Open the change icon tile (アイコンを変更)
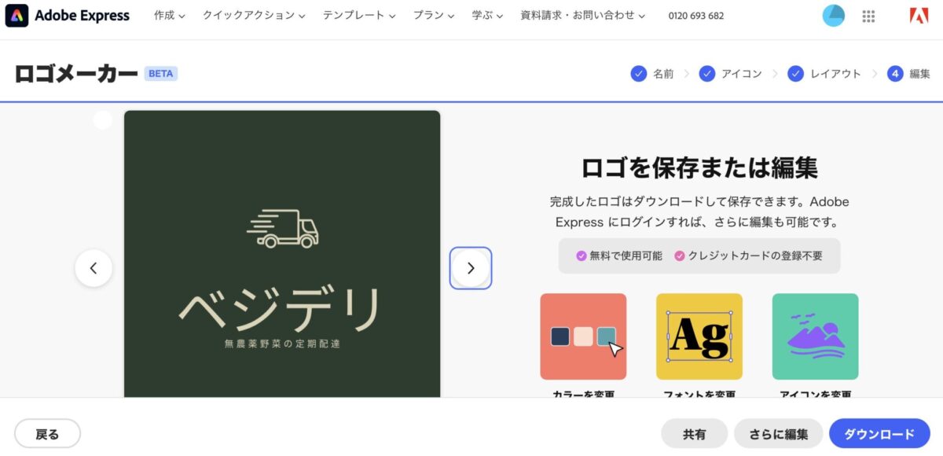The image size is (943, 456). point(815,336)
